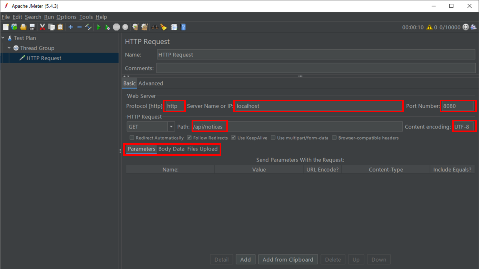The height and width of the screenshot is (269, 479).
Task: Open the Templates icon in toolbar
Action: [14, 27]
